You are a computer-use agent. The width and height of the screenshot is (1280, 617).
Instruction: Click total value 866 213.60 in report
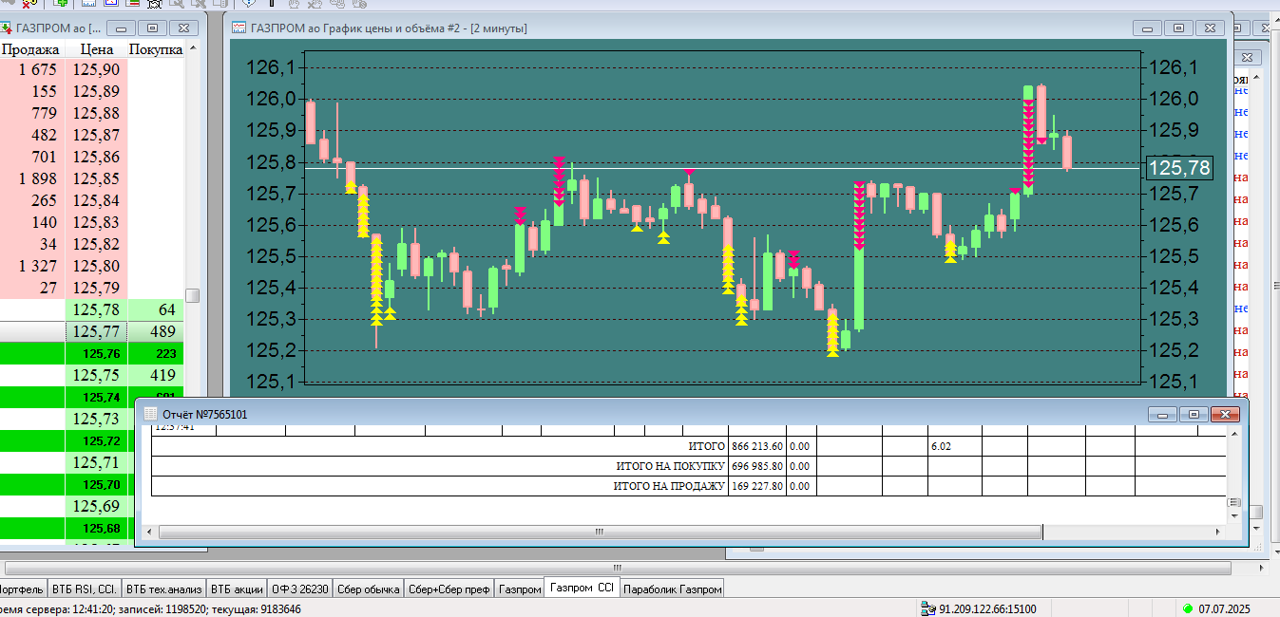757,446
